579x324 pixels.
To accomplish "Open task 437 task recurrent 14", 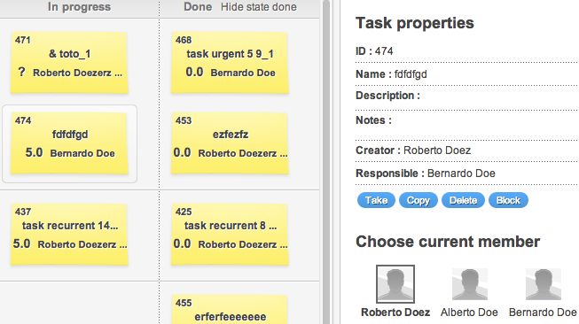I will 69,234.
